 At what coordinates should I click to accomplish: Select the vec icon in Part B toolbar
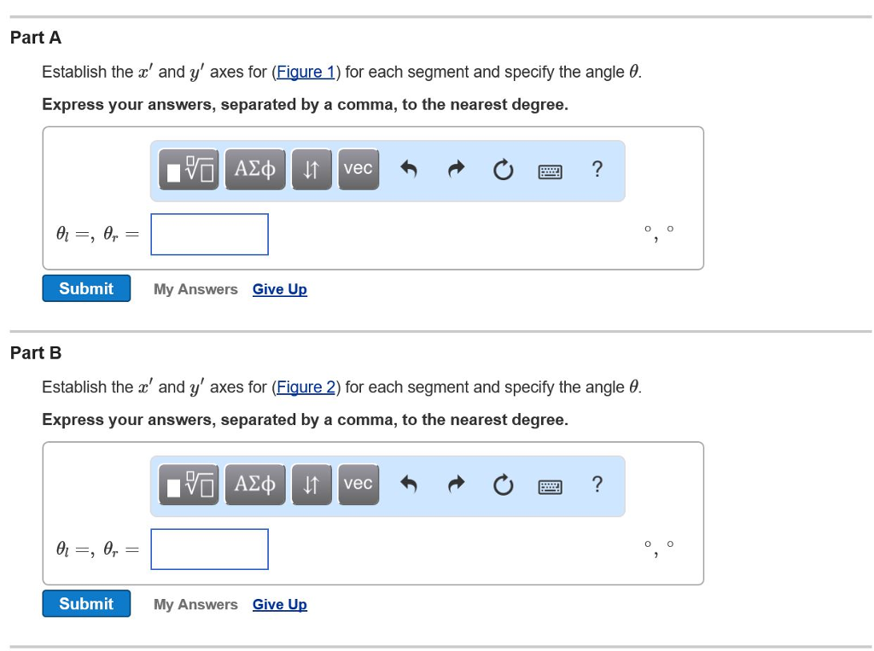(358, 485)
